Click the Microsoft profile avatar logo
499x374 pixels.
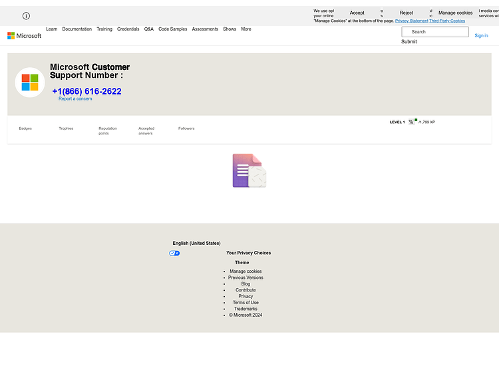(30, 83)
